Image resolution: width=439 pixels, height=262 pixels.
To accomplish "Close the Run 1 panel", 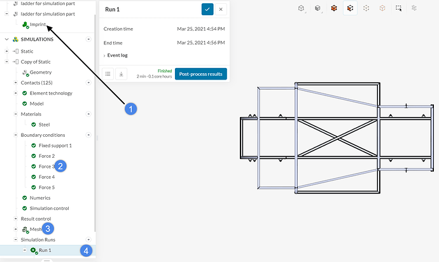I will (x=221, y=9).
